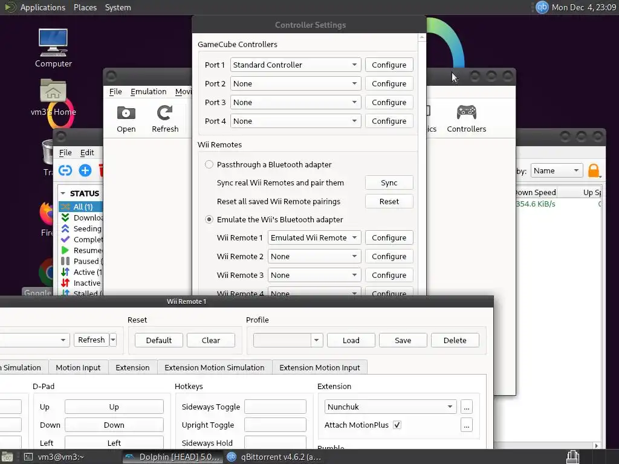Open the qBittorrent sort-by Name dropdown
Screen dimensions: 619x464
(557, 170)
